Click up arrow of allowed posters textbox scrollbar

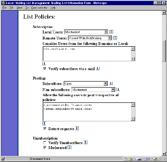pos(133,105)
